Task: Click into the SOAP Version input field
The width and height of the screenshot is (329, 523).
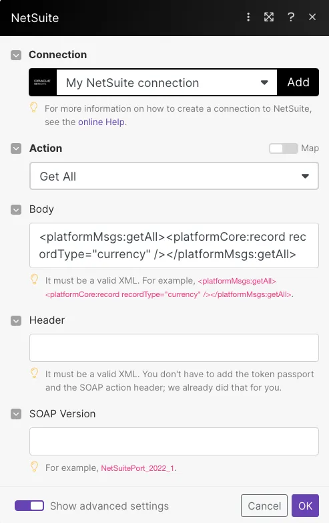Action: [x=174, y=441]
